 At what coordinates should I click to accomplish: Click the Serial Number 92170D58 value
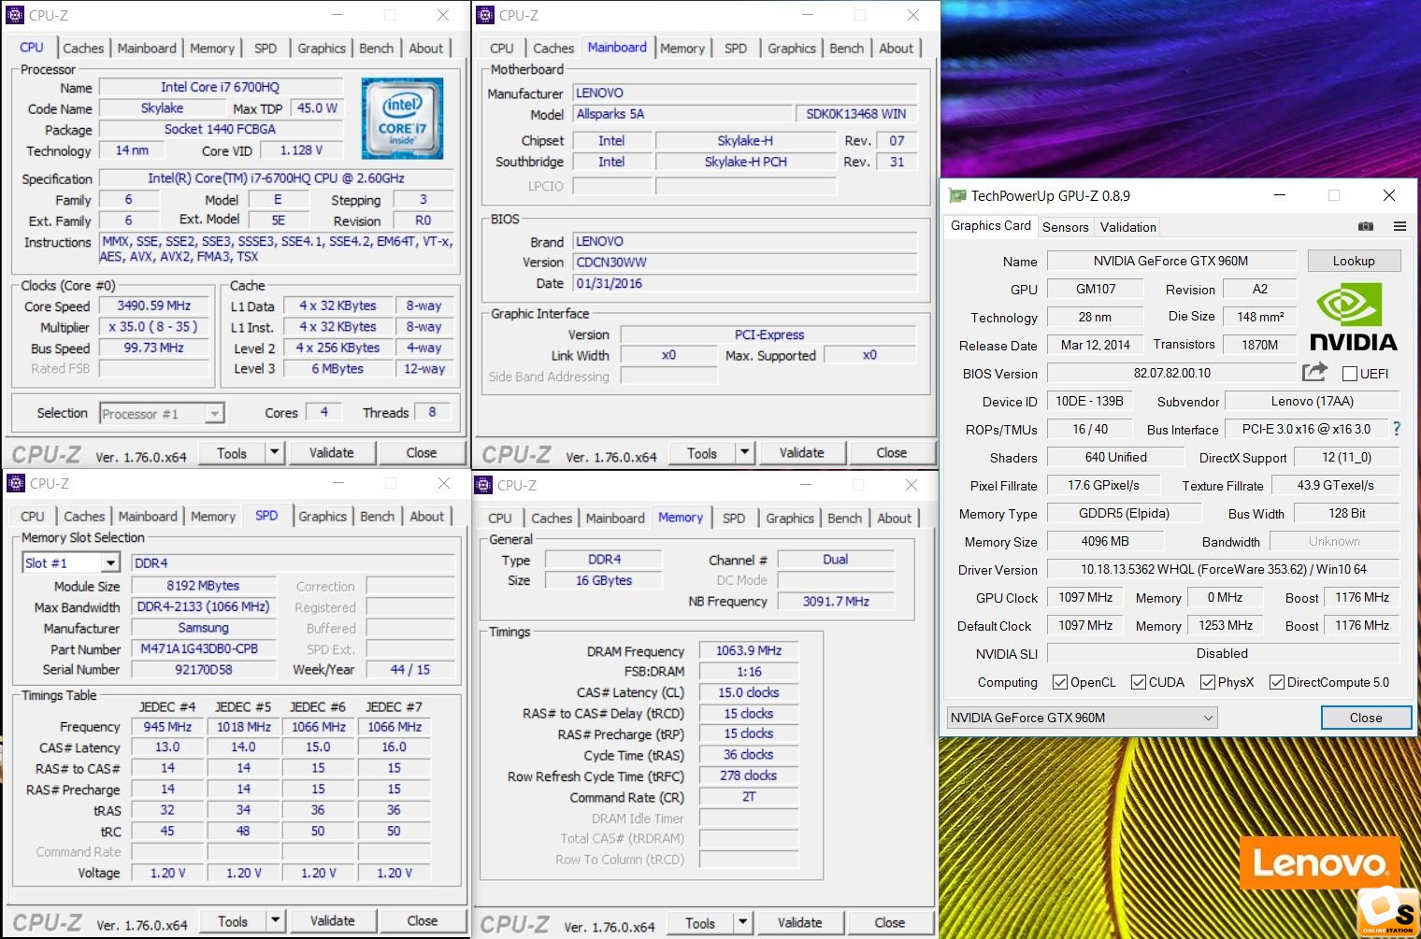click(205, 669)
